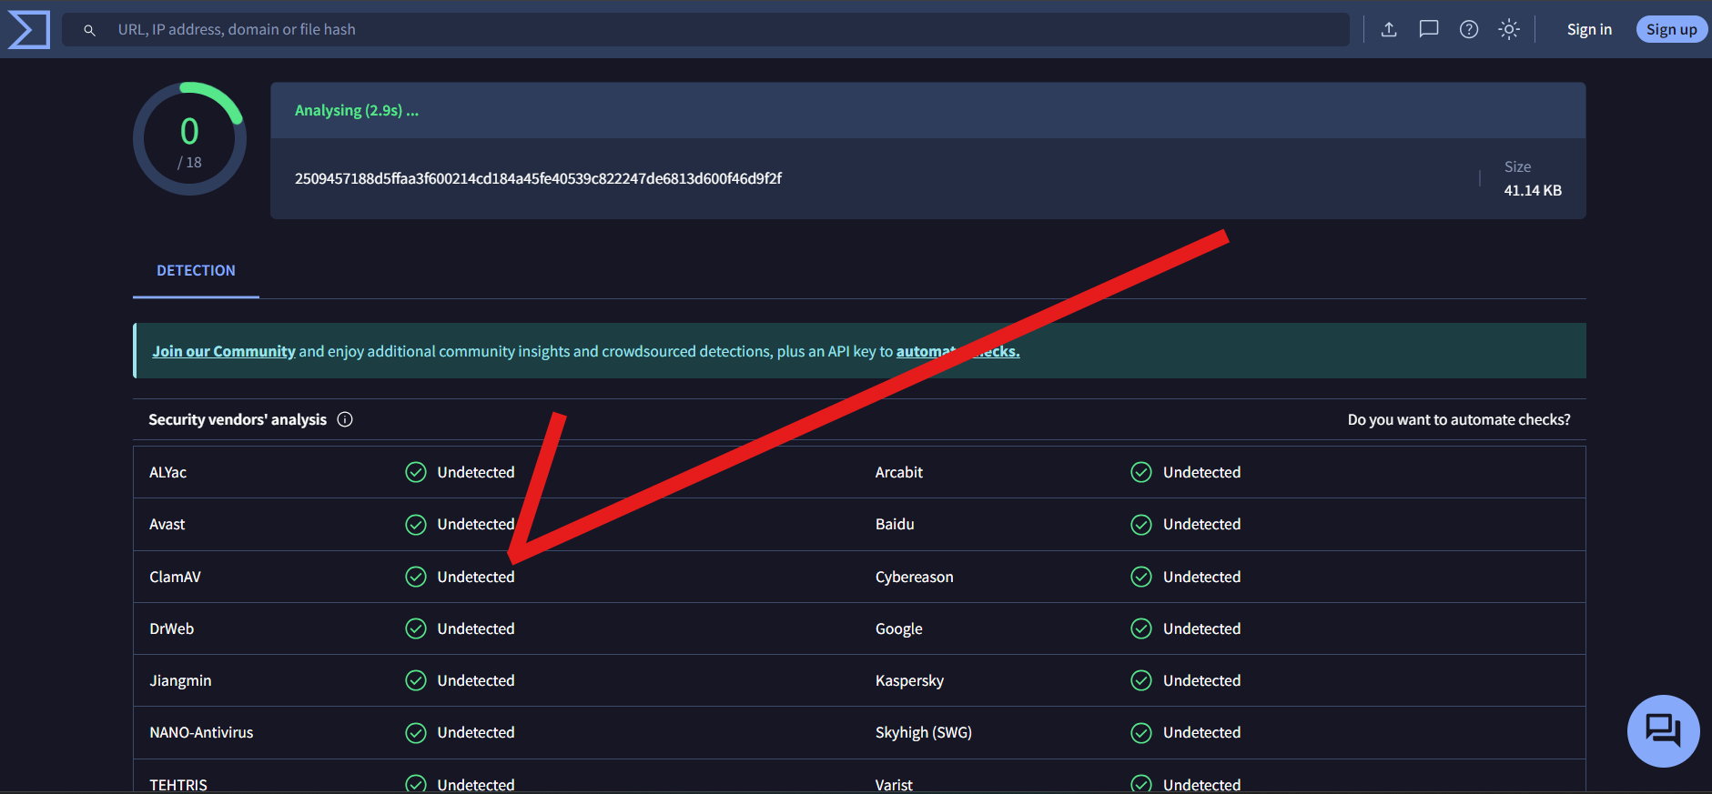Select the file hash text
Viewport: 1712px width, 794px height.
pos(538,178)
